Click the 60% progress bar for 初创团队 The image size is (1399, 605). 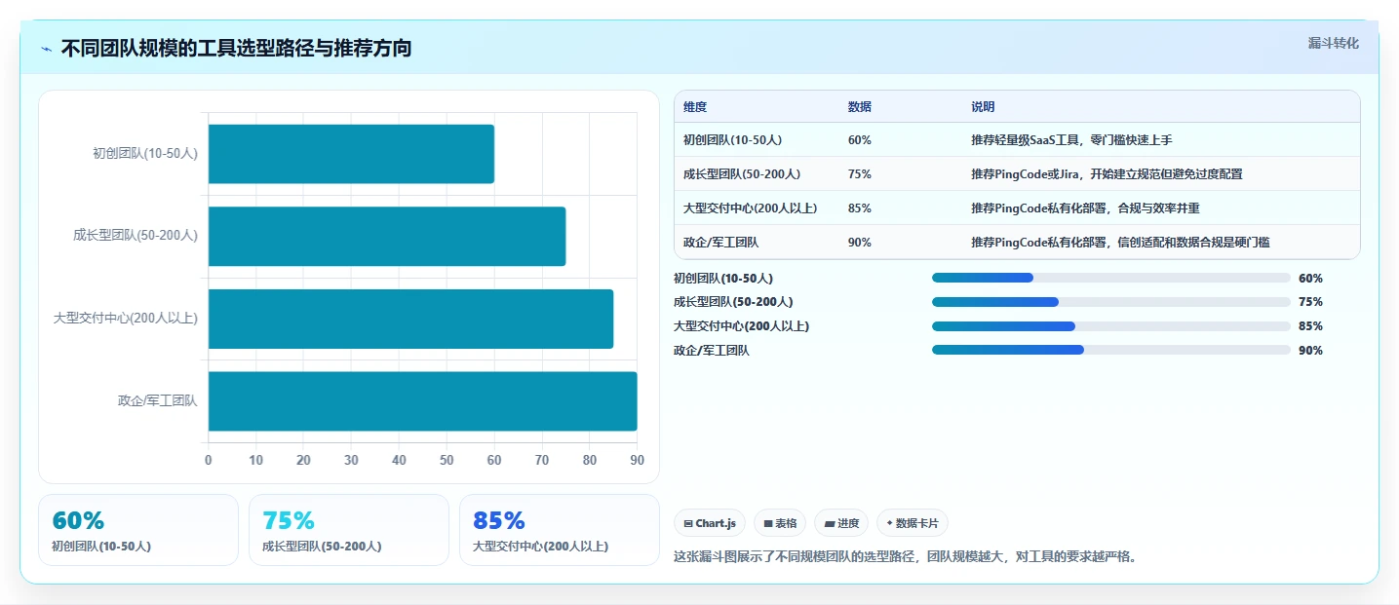(x=1111, y=278)
